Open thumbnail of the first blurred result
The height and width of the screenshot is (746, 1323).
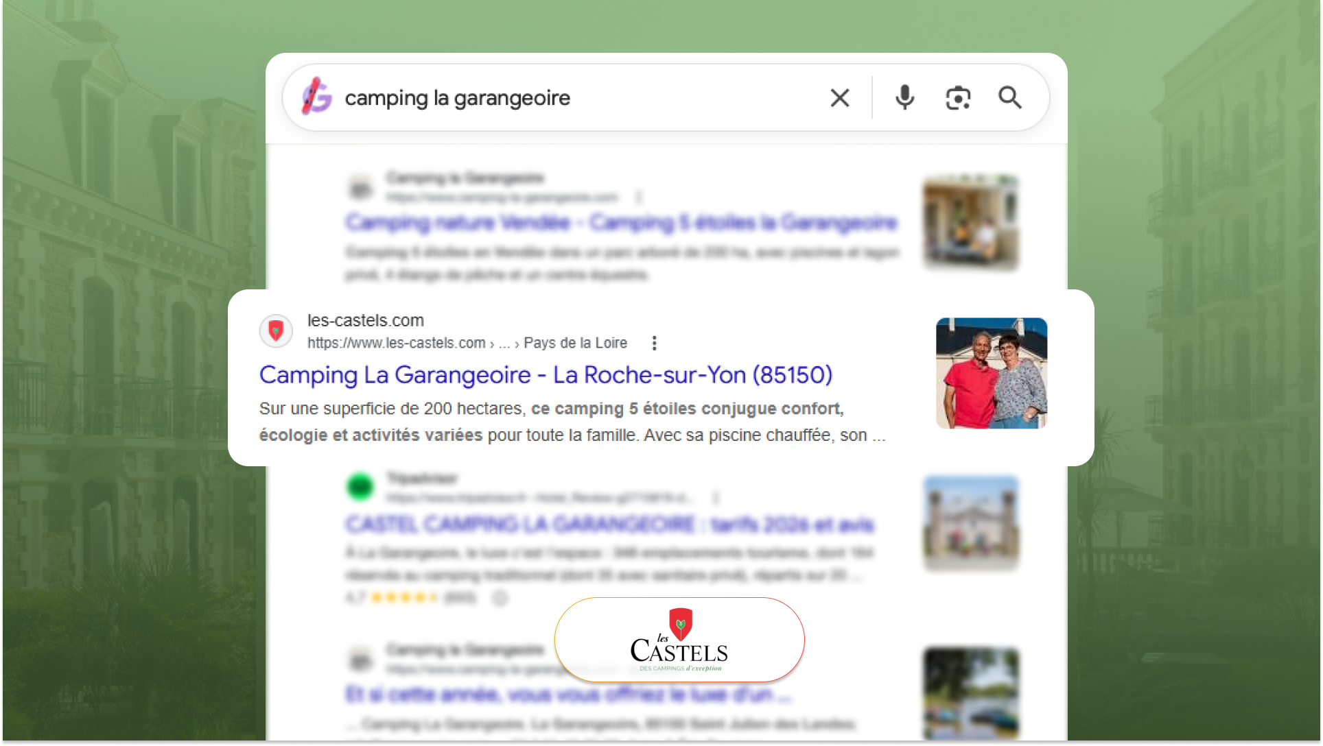coord(971,222)
